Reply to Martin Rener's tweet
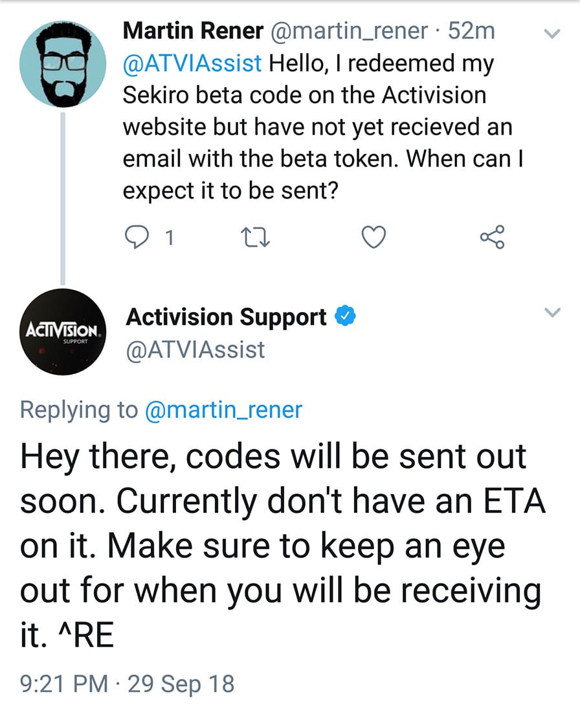This screenshot has height=705, width=580. tap(136, 238)
